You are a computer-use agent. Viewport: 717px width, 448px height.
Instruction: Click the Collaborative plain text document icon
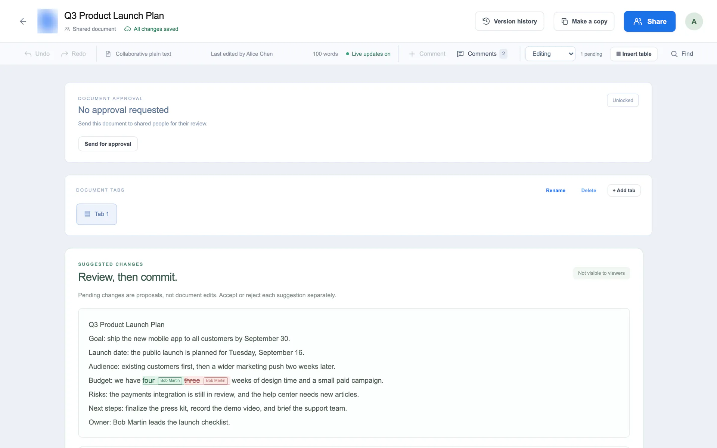tap(108, 54)
